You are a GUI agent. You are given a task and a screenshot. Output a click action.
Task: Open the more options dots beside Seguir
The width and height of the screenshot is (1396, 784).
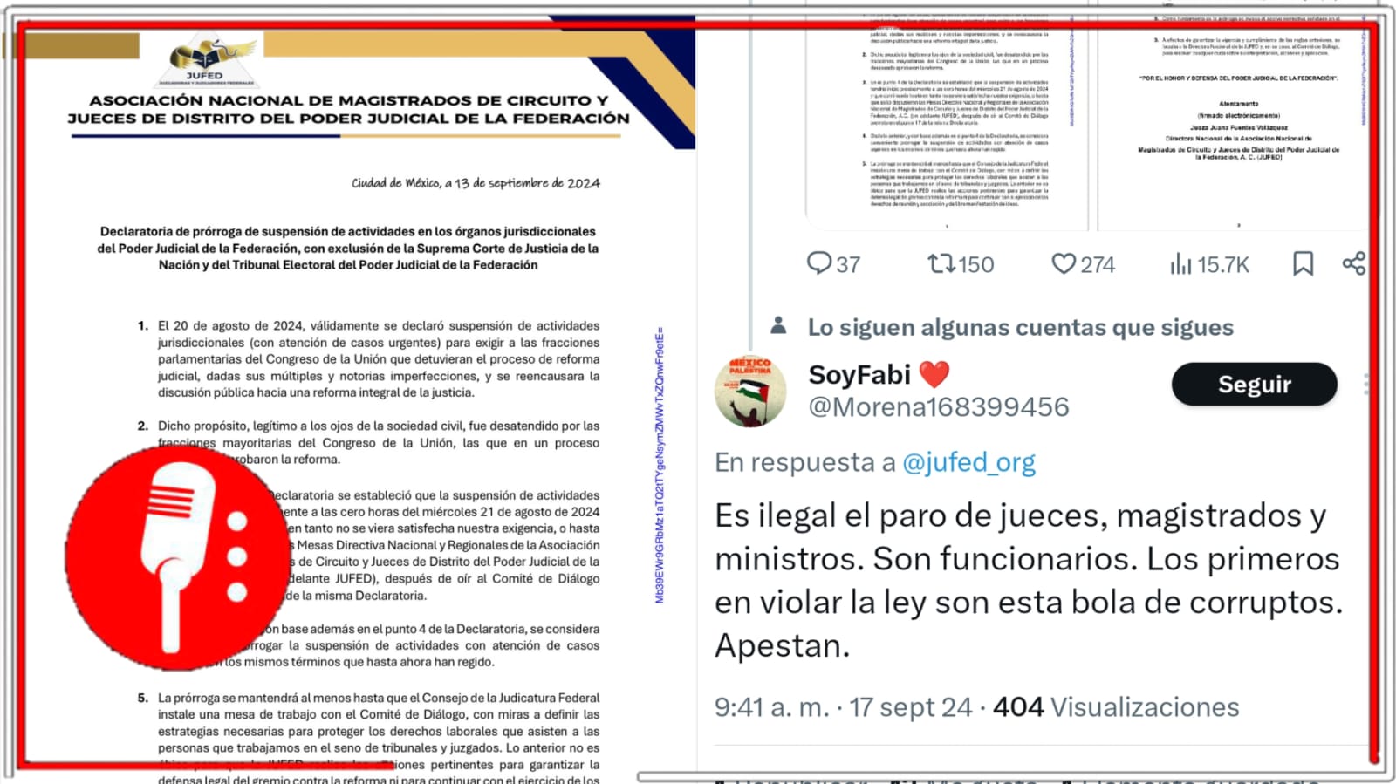coord(1366,385)
